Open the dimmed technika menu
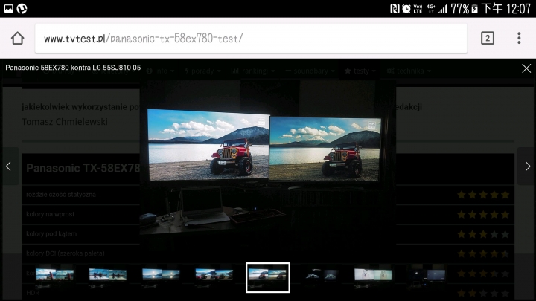The height and width of the screenshot is (301, 536). pos(409,71)
